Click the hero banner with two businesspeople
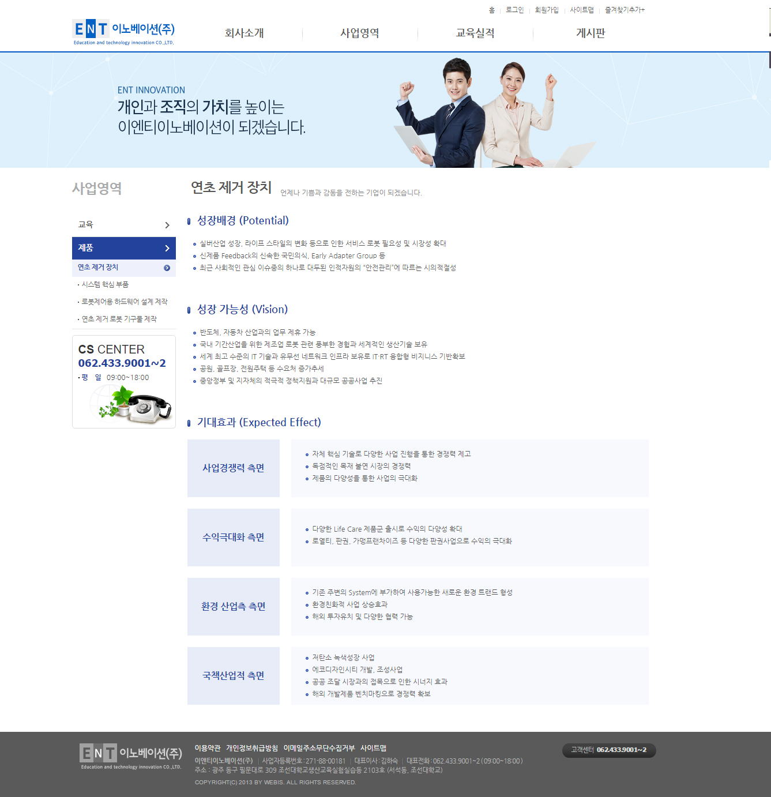 pyautogui.click(x=385, y=110)
